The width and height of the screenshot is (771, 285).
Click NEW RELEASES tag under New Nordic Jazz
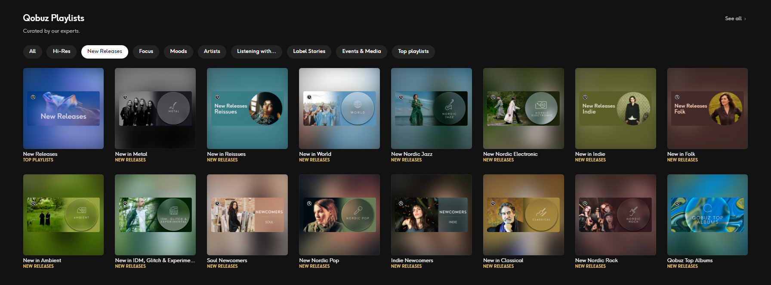pos(407,160)
